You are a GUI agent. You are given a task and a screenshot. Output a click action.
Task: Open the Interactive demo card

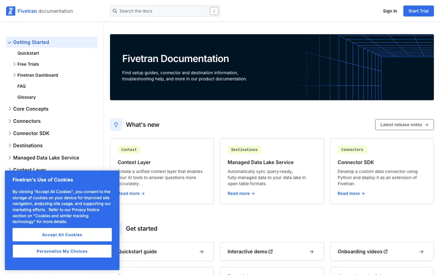tap(272, 252)
